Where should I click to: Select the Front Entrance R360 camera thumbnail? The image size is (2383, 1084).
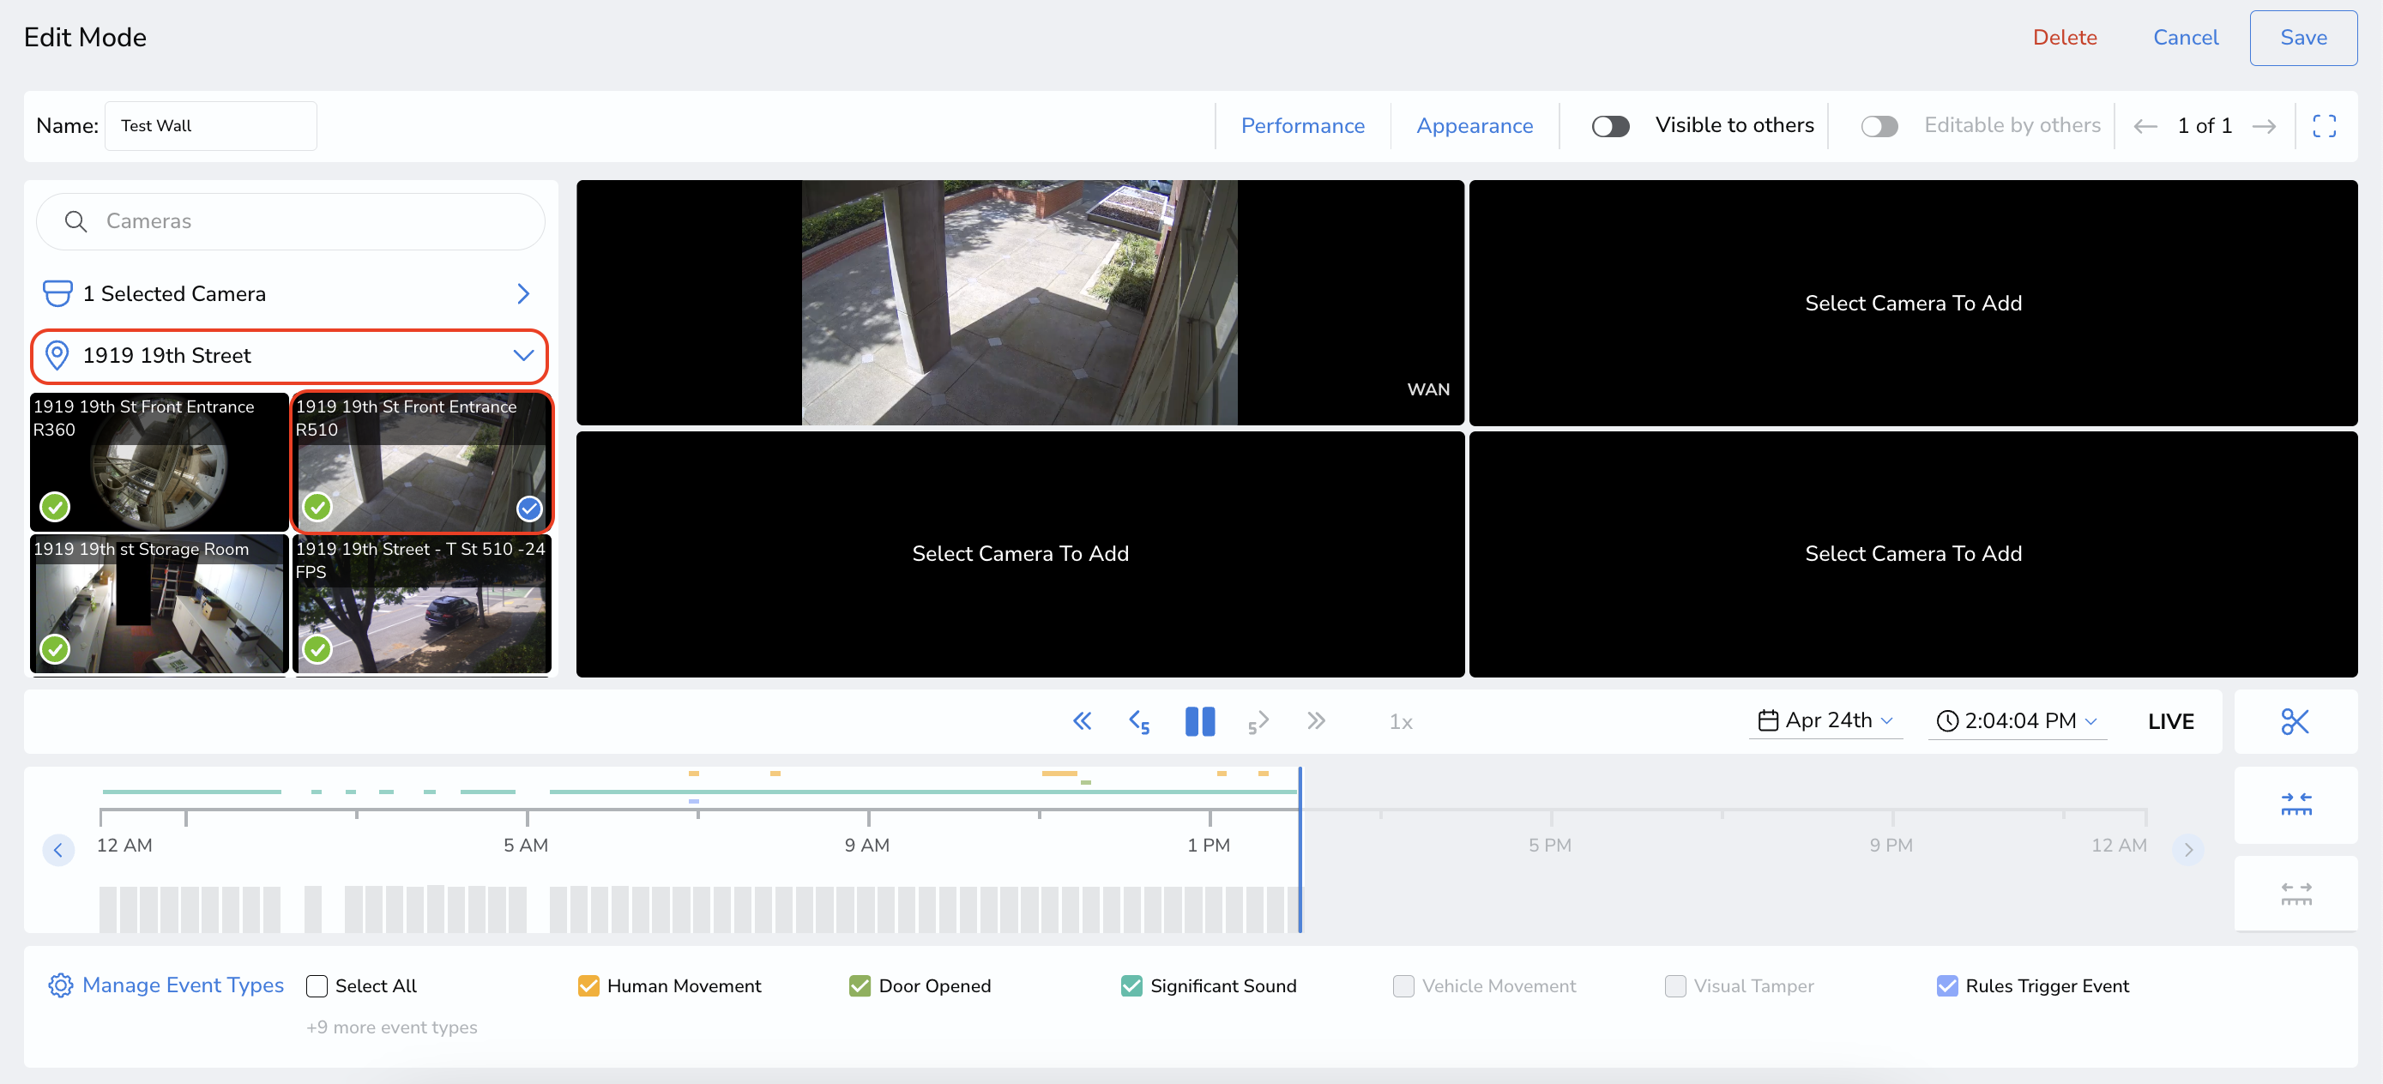pos(159,461)
